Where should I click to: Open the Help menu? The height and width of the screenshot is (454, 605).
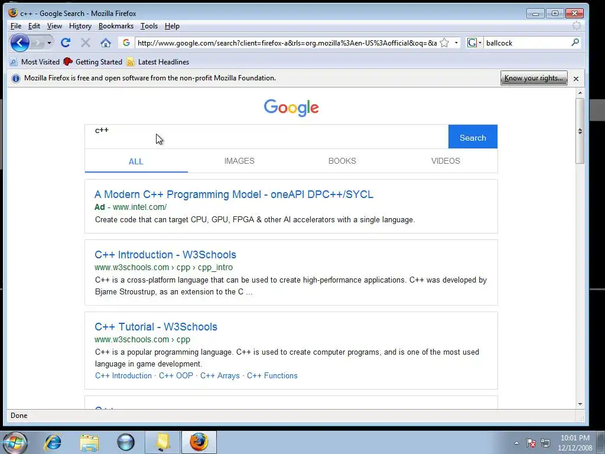[172, 26]
